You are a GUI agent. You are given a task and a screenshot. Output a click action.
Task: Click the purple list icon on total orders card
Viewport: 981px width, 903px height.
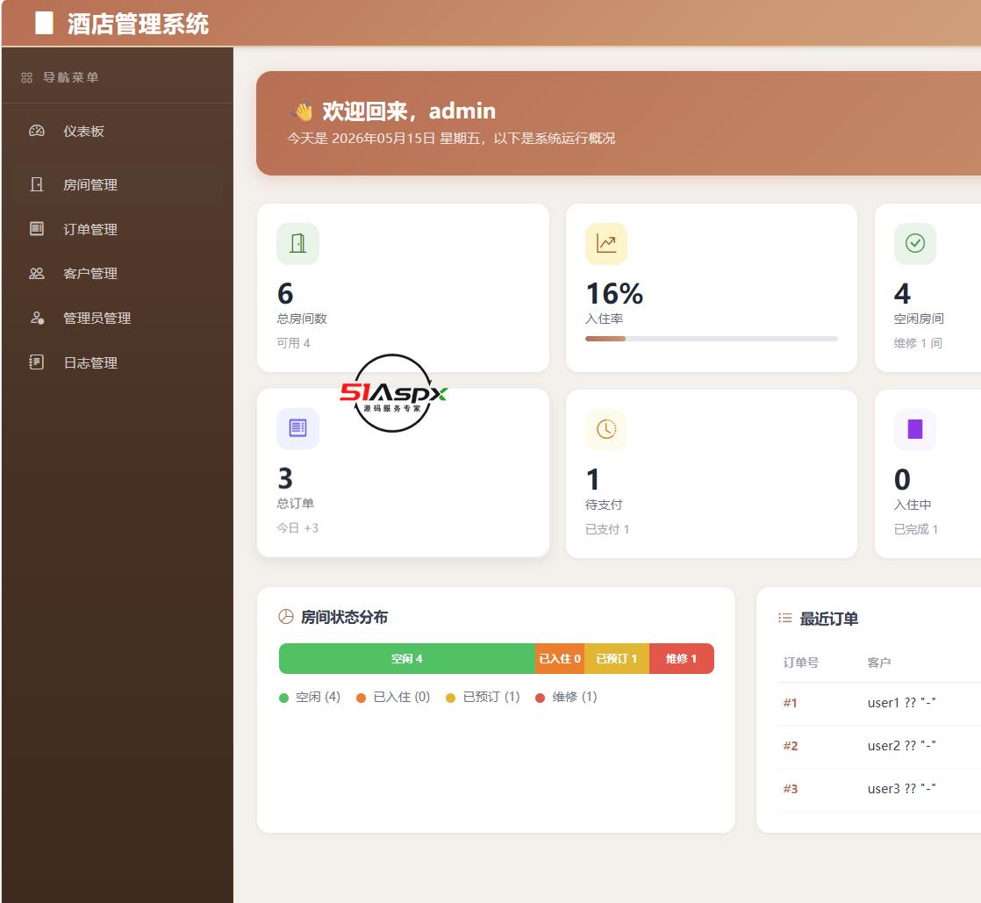coord(297,428)
